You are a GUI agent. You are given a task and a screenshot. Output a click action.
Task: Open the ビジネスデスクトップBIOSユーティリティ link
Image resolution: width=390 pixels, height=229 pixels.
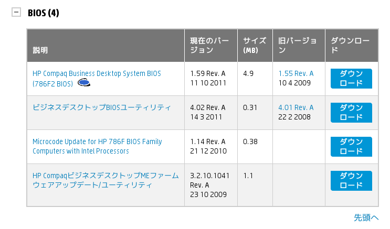point(102,107)
